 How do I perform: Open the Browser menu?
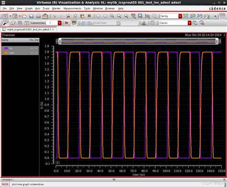pos(110,8)
